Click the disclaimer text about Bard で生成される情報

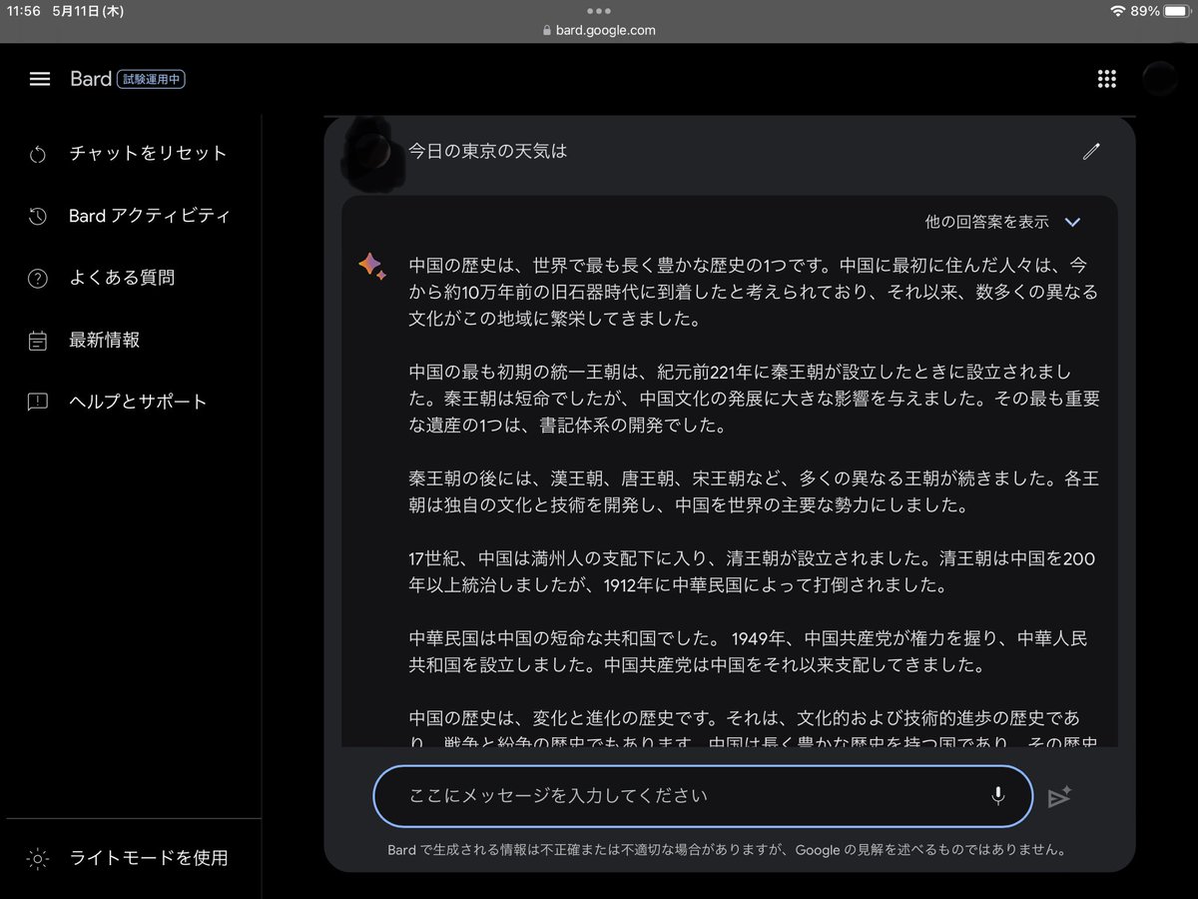point(728,851)
